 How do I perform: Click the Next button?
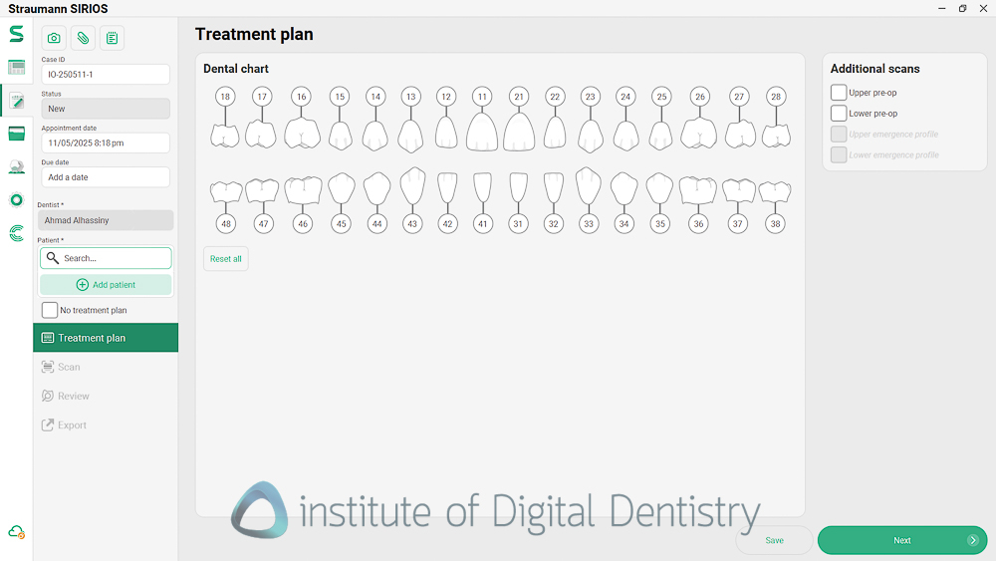(x=901, y=540)
